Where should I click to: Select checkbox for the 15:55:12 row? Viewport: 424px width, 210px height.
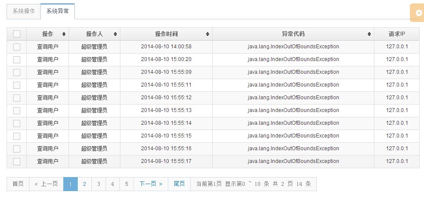tap(17, 98)
